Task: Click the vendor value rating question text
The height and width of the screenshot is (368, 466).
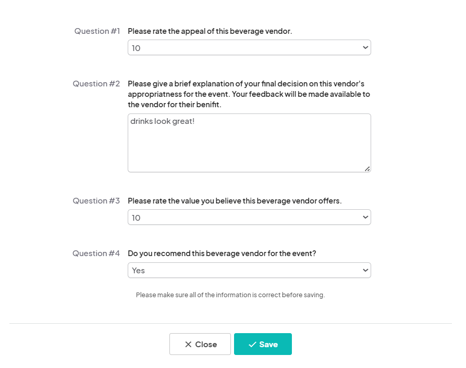Action: coord(234,201)
